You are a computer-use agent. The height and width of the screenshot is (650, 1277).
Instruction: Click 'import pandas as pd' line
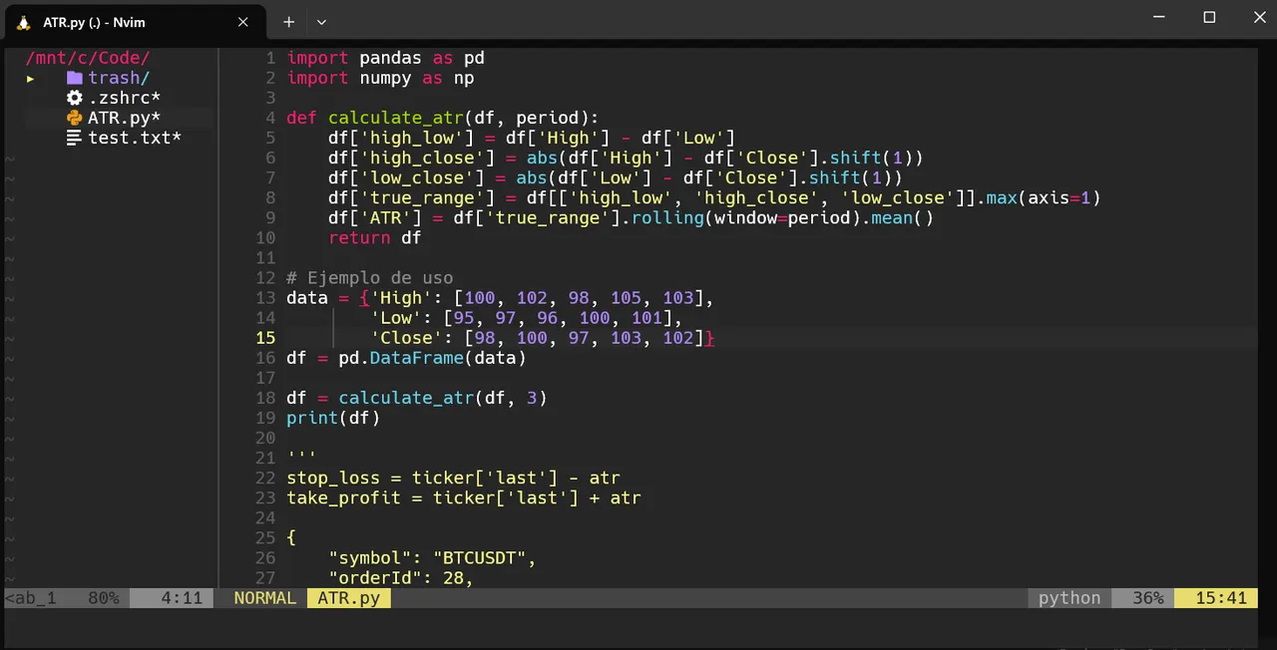[x=385, y=58]
